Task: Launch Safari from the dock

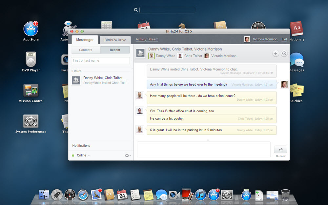Action: pyautogui.click(x=83, y=195)
